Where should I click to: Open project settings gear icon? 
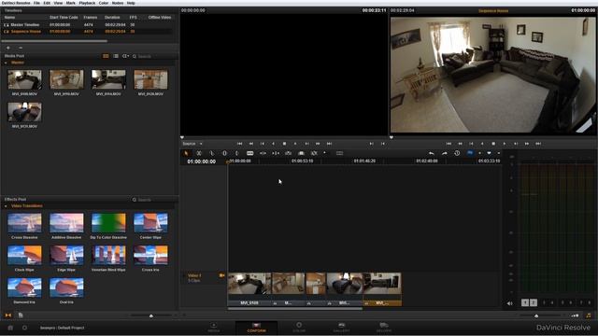tap(24, 328)
